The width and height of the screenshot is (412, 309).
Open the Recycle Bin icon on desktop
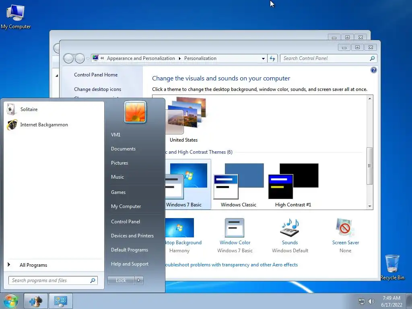click(x=392, y=267)
